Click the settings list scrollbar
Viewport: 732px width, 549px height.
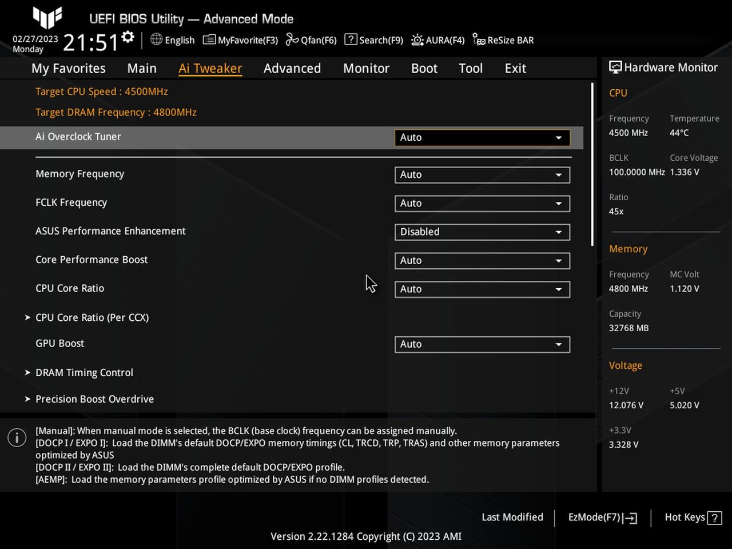click(592, 165)
